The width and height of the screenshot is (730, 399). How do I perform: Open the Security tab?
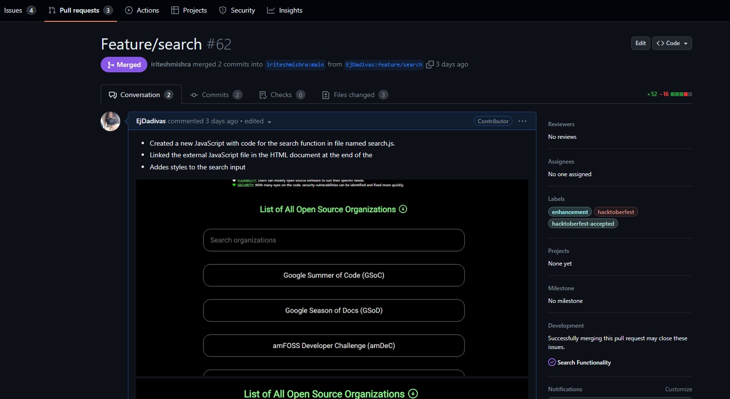(237, 10)
